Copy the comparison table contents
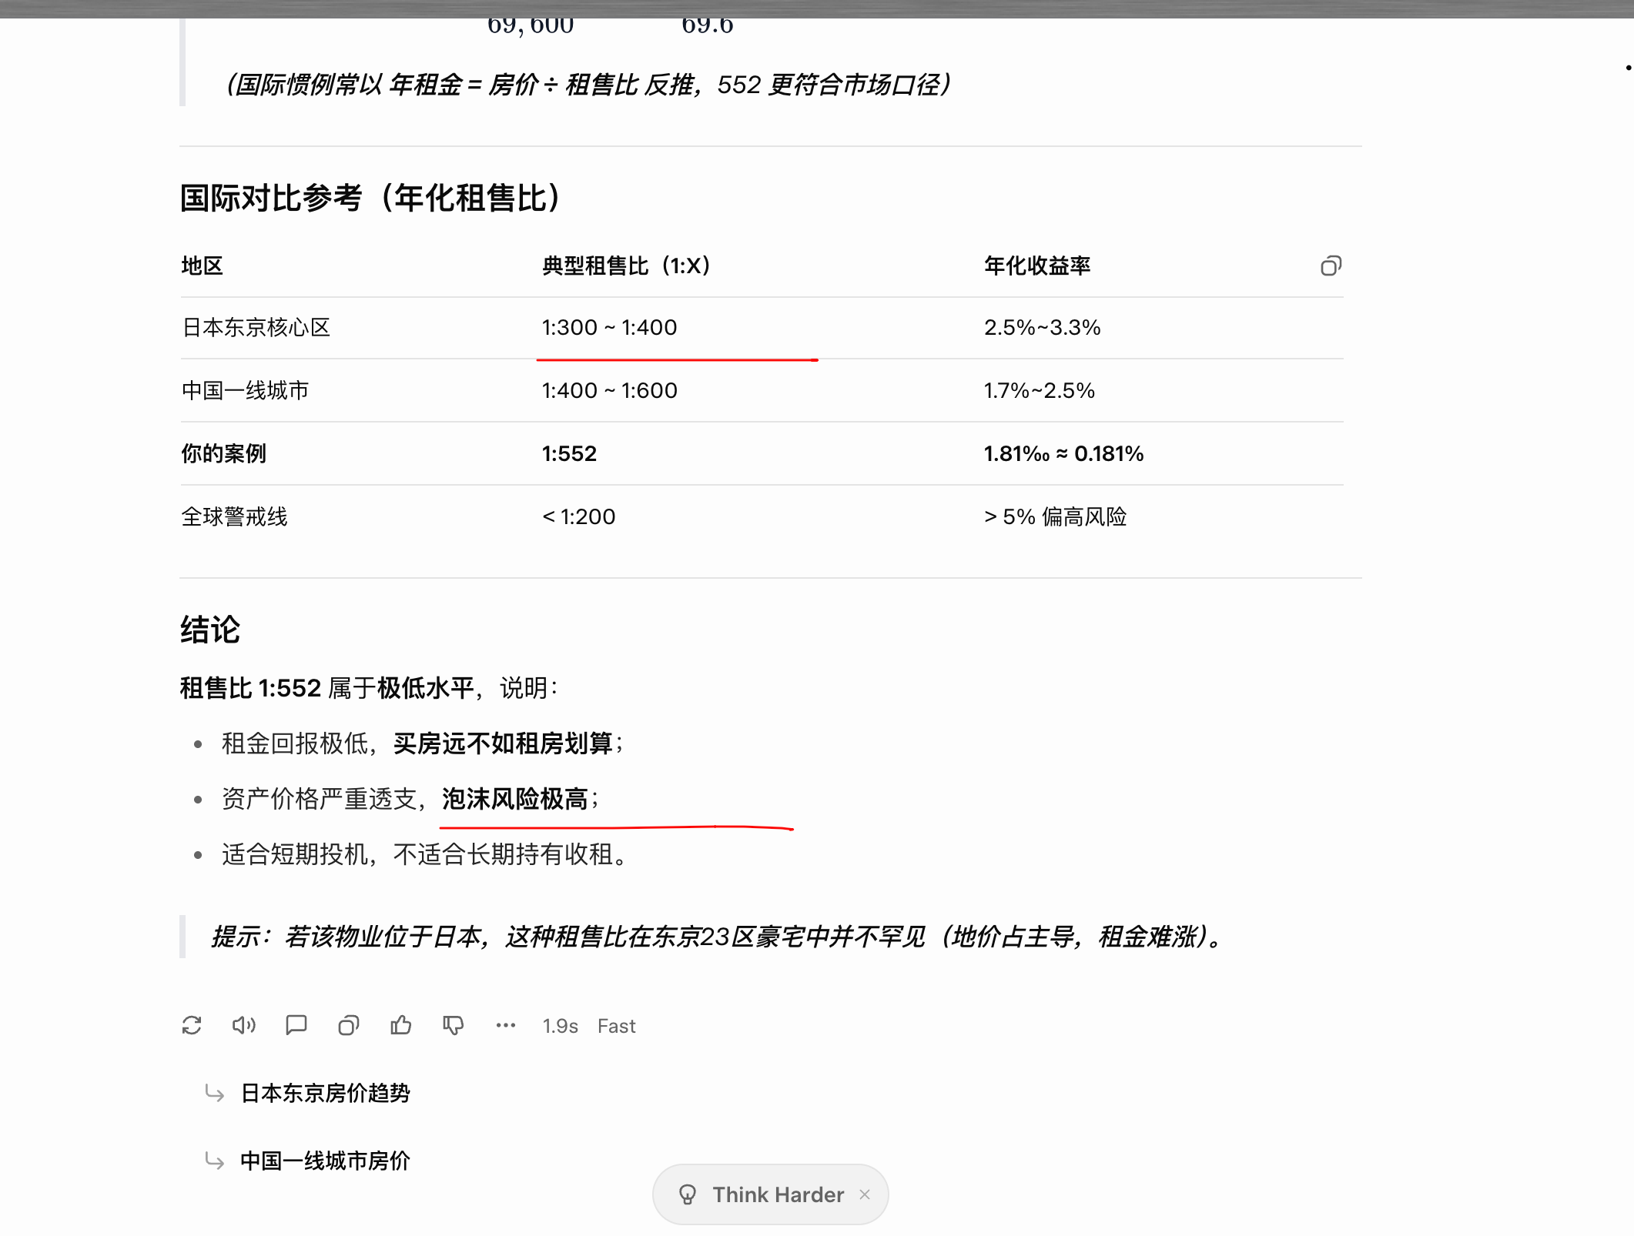The image size is (1634, 1236). [x=1331, y=266]
